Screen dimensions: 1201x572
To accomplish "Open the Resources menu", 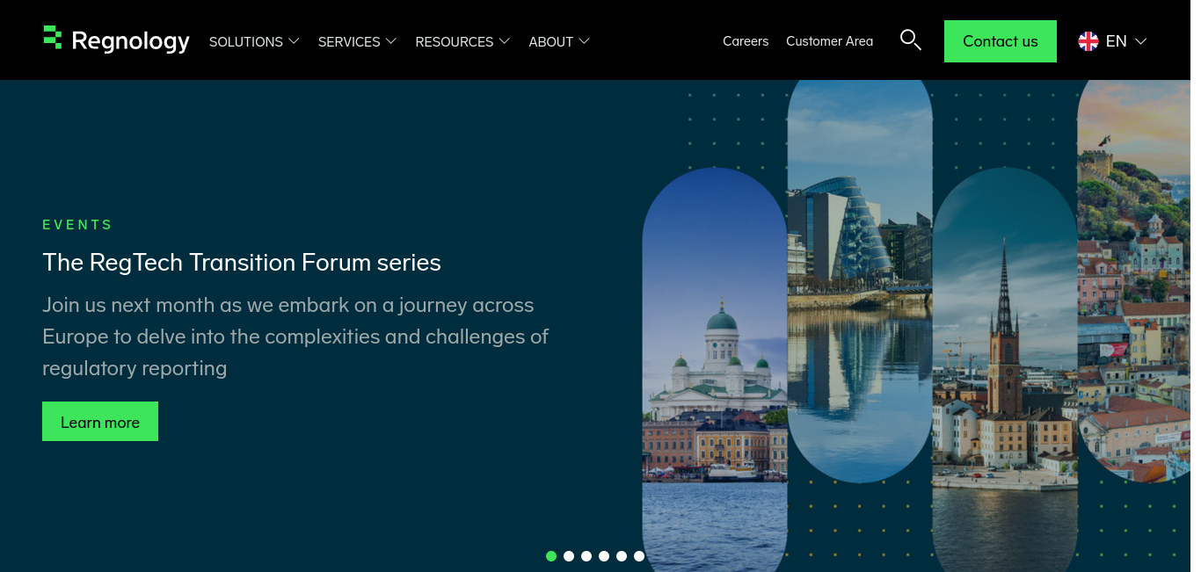I will 462,41.
